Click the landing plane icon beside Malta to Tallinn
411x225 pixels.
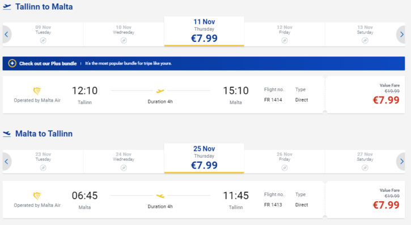[7, 134]
